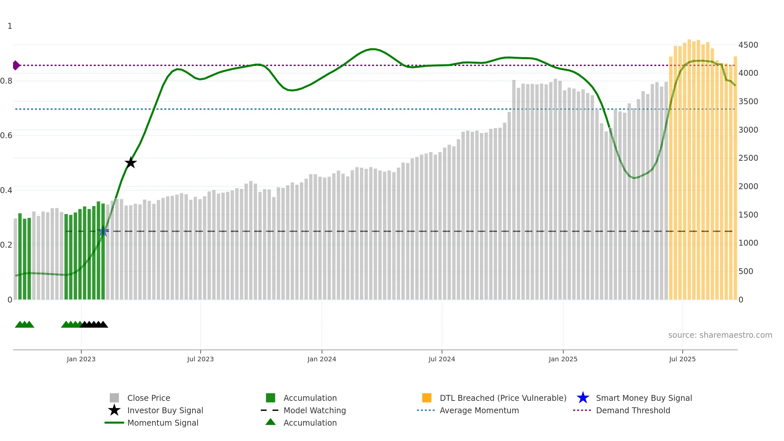Click the blue Smart Money star on chart
The image size is (784, 441).
pos(103,231)
